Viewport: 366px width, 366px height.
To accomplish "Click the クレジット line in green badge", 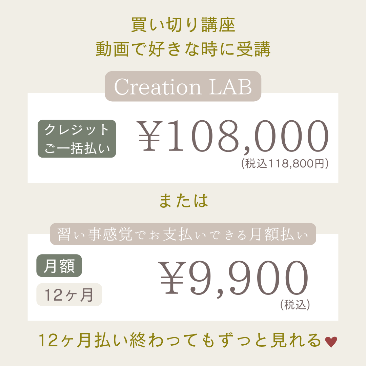I will [77, 129].
